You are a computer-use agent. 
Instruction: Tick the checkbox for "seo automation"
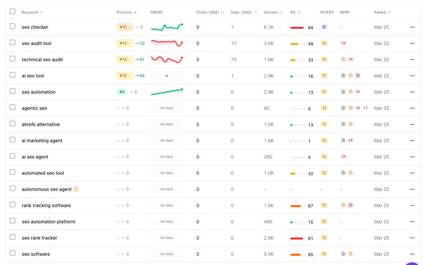coord(12,91)
